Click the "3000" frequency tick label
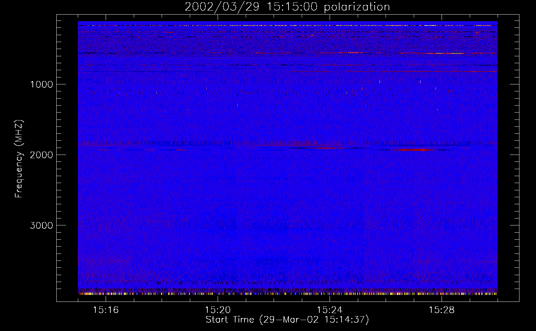 41,225
